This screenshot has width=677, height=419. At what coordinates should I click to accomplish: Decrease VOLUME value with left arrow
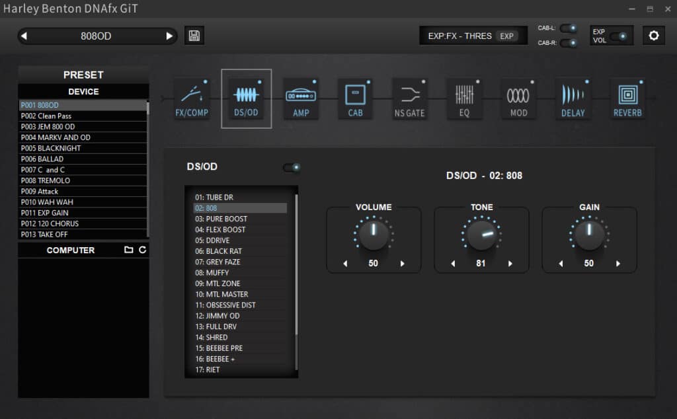tap(345, 264)
